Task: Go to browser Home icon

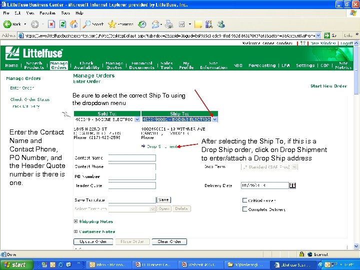Action: tap(73, 24)
